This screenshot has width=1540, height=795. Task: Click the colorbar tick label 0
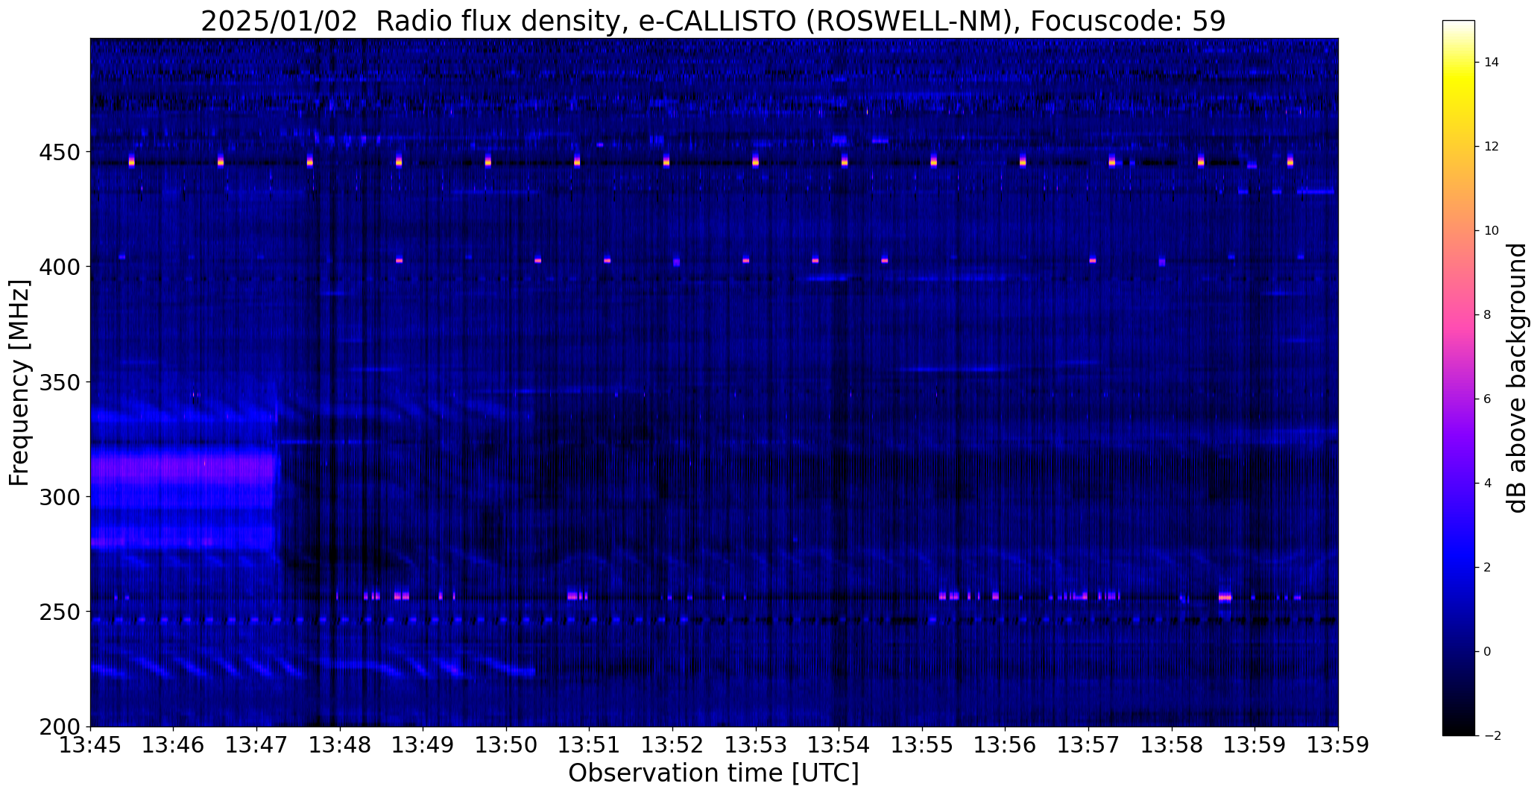pyautogui.click(x=1487, y=652)
